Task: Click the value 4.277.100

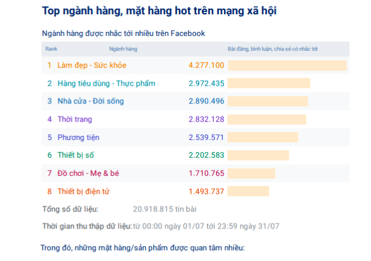Action: pos(206,65)
